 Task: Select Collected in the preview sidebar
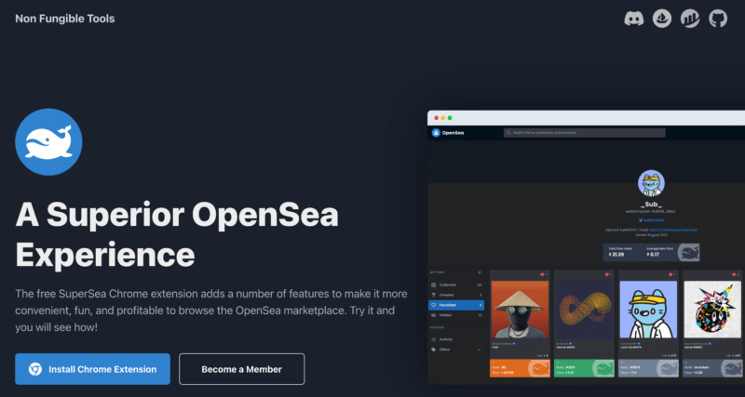tap(456, 285)
